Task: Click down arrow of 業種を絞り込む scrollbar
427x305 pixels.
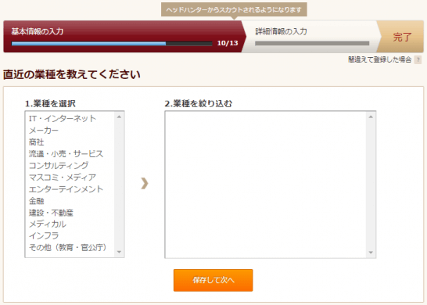Action: click(371, 253)
